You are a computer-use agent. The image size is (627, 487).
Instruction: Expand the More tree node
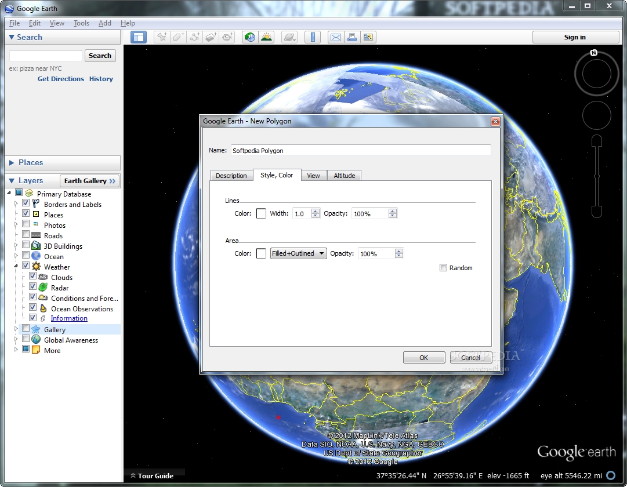[x=16, y=350]
